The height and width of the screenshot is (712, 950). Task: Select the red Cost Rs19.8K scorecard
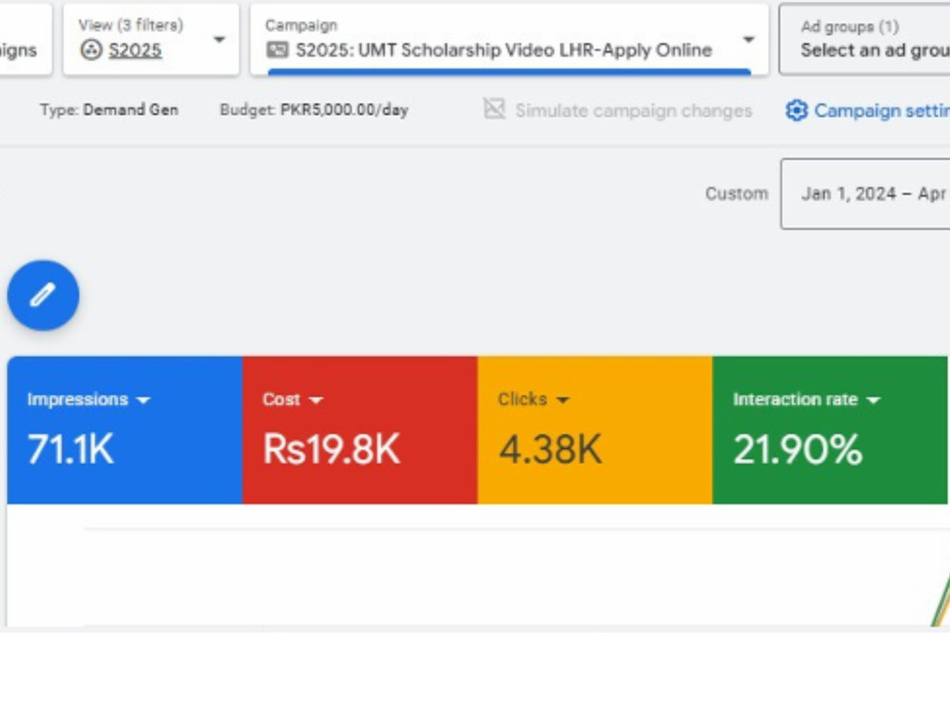click(x=360, y=430)
